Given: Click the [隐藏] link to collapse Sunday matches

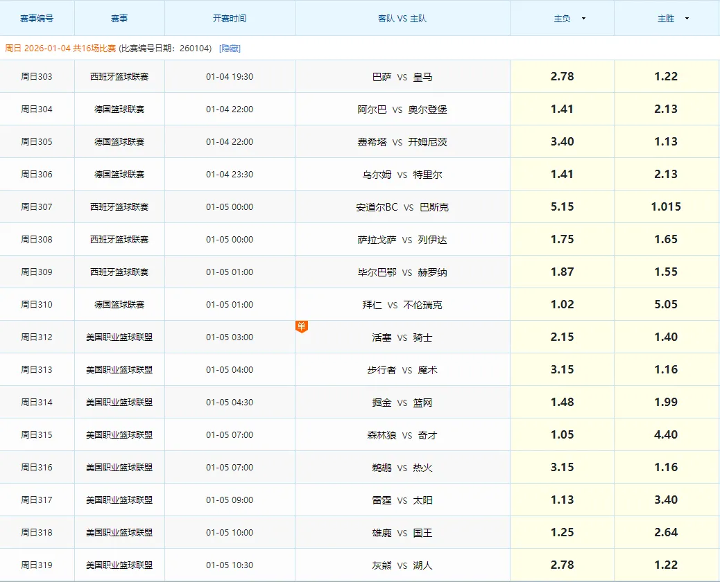Looking at the screenshot, I should click(230, 48).
